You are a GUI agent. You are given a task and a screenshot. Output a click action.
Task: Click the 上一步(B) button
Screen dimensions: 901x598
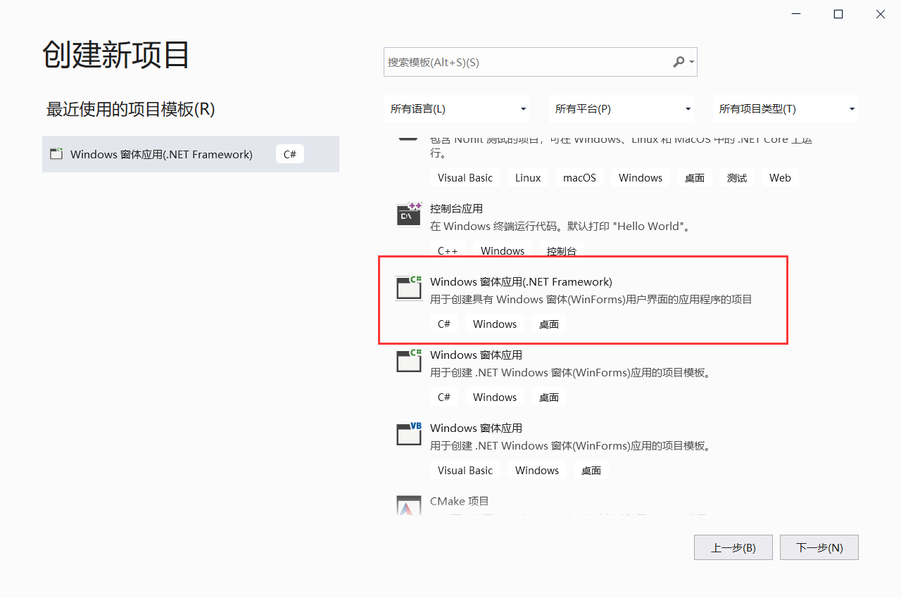click(733, 547)
